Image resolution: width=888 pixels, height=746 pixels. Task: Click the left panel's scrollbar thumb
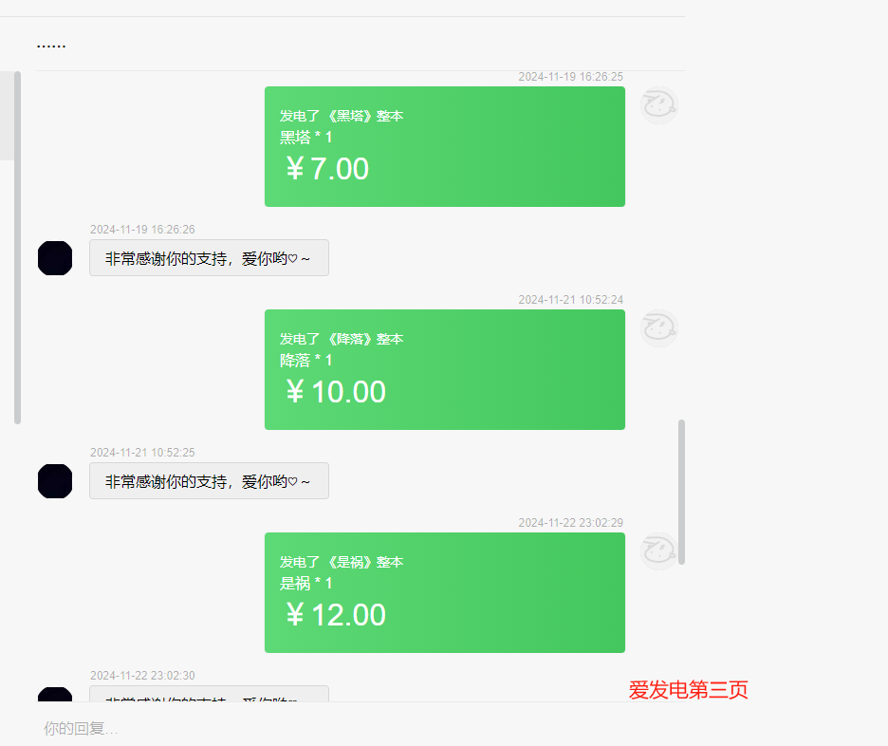coord(18,248)
